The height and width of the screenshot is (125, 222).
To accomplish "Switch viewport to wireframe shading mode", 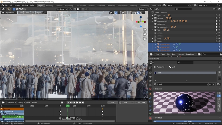I will tap(133, 13).
